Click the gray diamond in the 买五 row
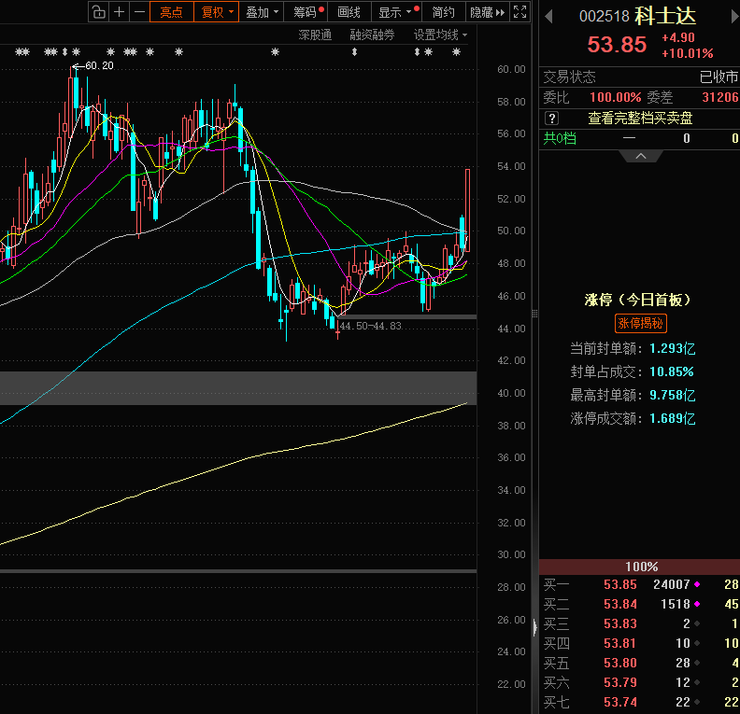Image resolution: width=740 pixels, height=714 pixels. (x=697, y=663)
